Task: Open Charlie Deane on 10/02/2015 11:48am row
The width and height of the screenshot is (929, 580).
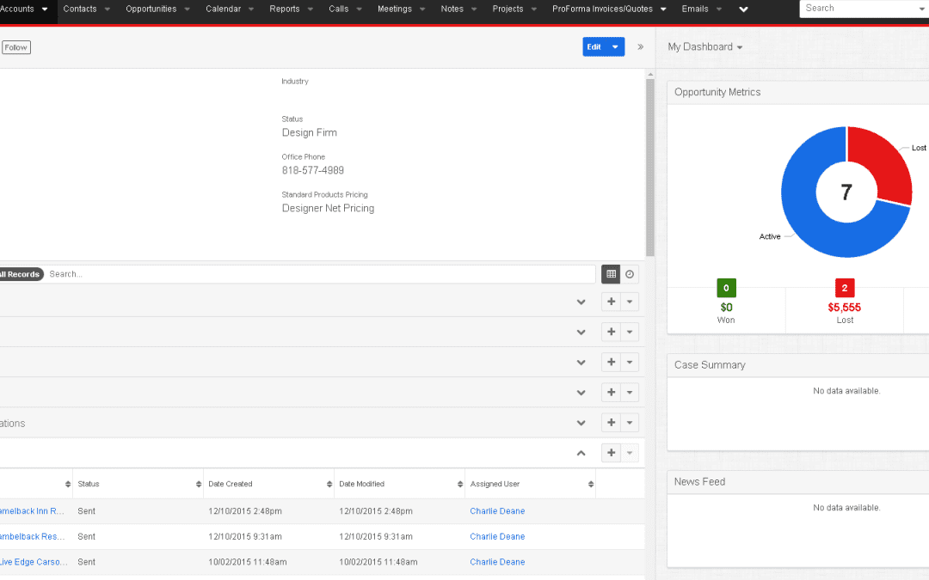Action: click(497, 562)
